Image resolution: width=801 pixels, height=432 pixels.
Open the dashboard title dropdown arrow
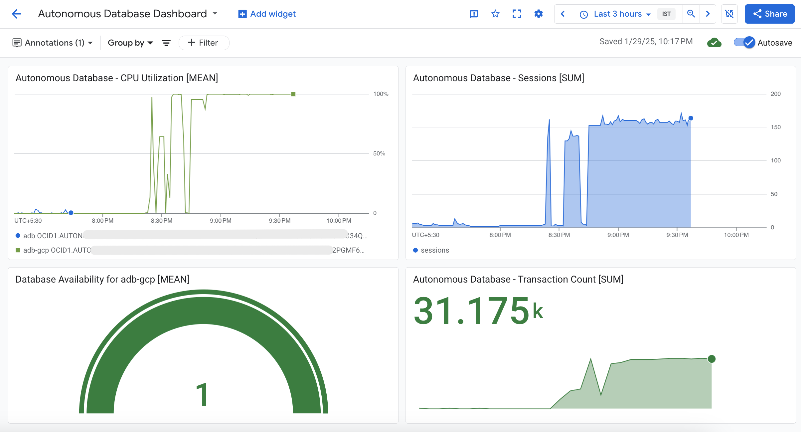tap(215, 14)
